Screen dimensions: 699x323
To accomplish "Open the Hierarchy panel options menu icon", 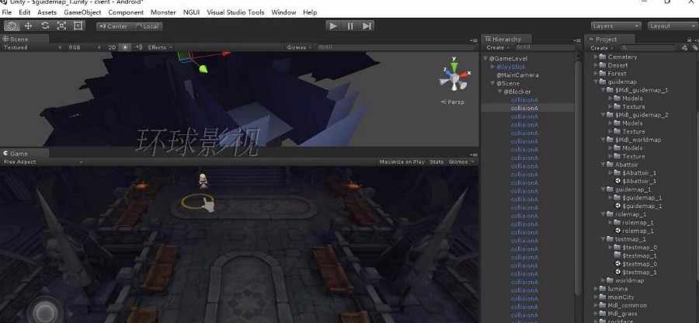I will 576,40.
